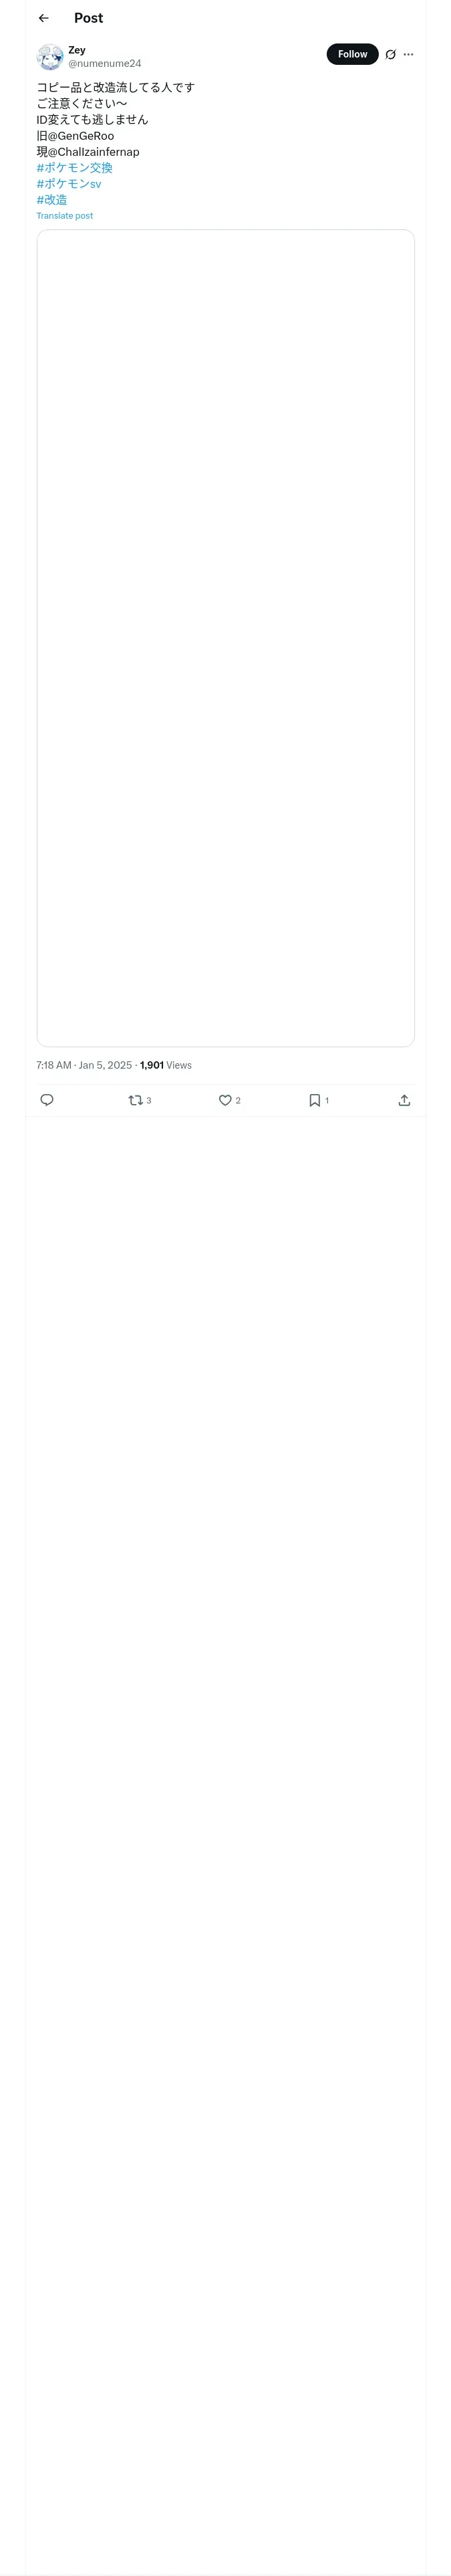Click the 7:18 AM Jan 5, 2025 timestamp

click(x=84, y=1065)
